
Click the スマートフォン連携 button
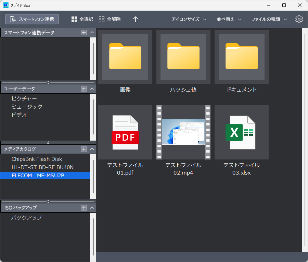32,19
